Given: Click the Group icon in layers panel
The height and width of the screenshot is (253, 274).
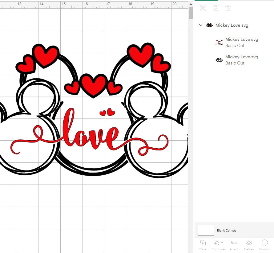Looking at the screenshot, I should coord(203,8).
